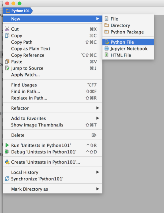Expand the New submenu arrow
Screen dimensions: 164x213
click(97, 19)
